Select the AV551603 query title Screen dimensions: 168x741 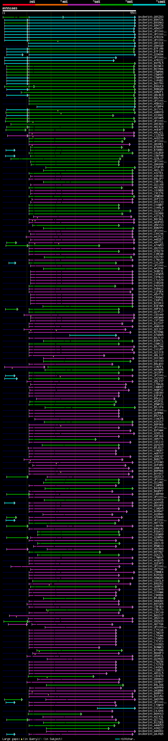(10, 8)
